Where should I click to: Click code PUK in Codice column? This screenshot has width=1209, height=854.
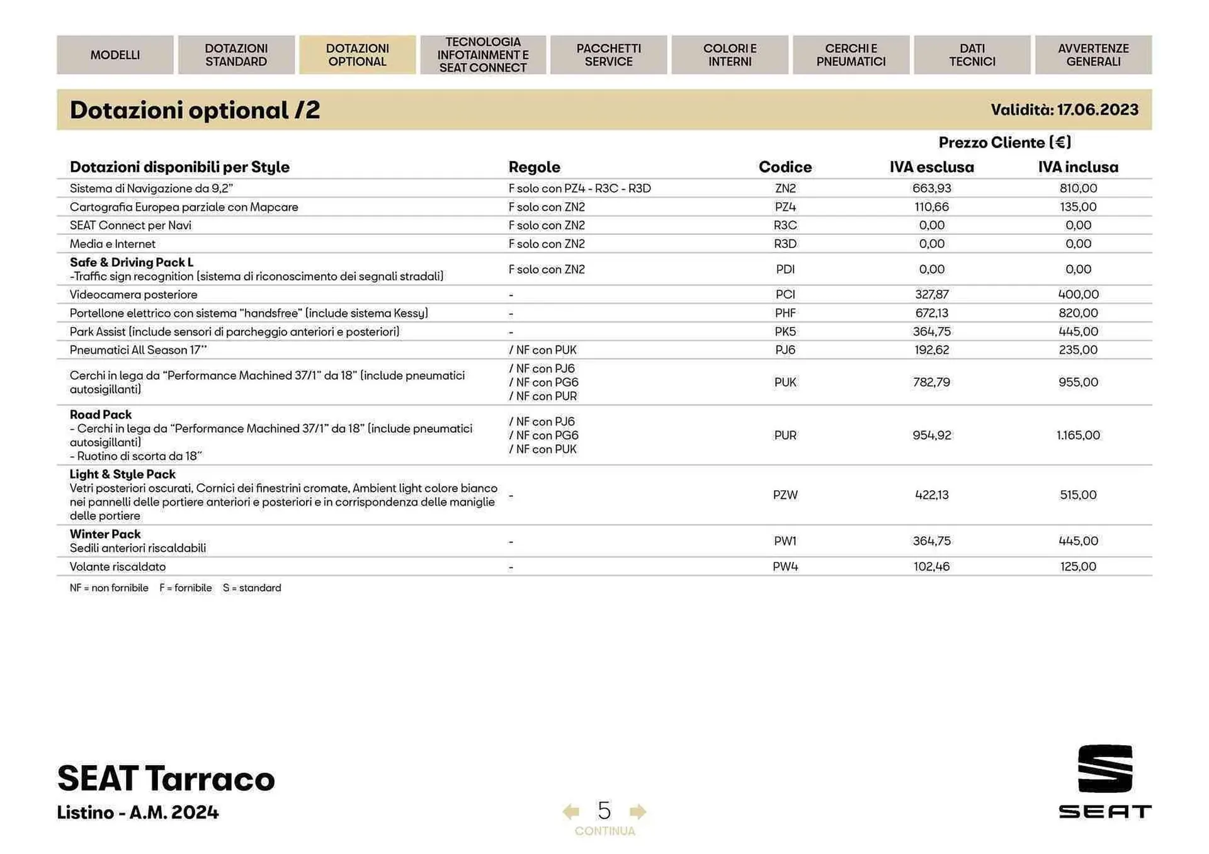click(785, 382)
